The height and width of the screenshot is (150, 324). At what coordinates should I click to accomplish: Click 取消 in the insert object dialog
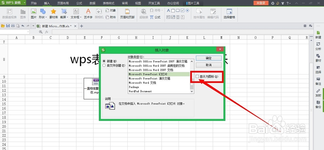click(208, 65)
